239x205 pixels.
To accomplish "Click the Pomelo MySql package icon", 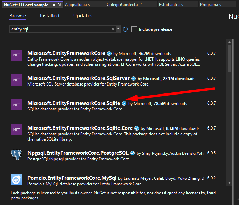I will (16, 180).
